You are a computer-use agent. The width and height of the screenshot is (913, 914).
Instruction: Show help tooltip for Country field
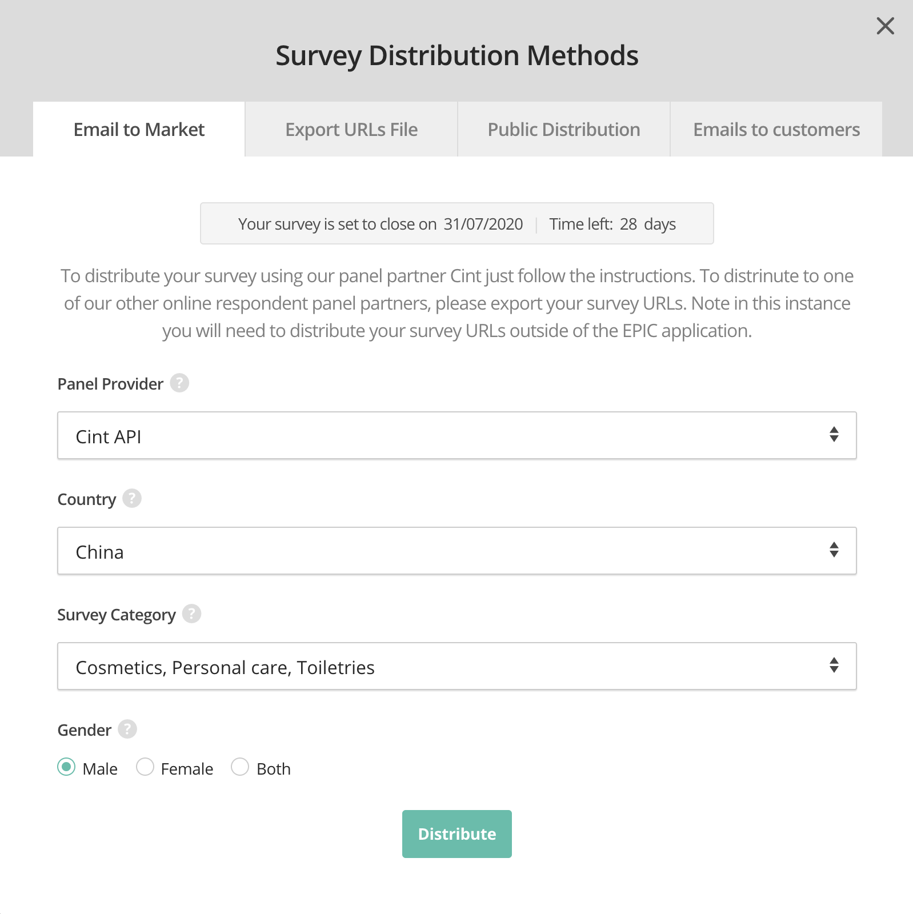tap(132, 498)
